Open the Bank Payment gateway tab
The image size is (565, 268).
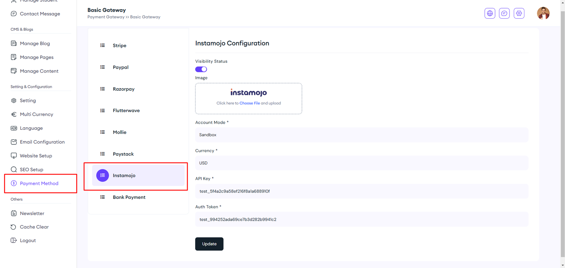point(129,197)
